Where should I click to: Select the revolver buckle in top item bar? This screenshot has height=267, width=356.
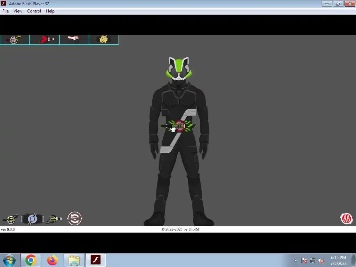15,40
